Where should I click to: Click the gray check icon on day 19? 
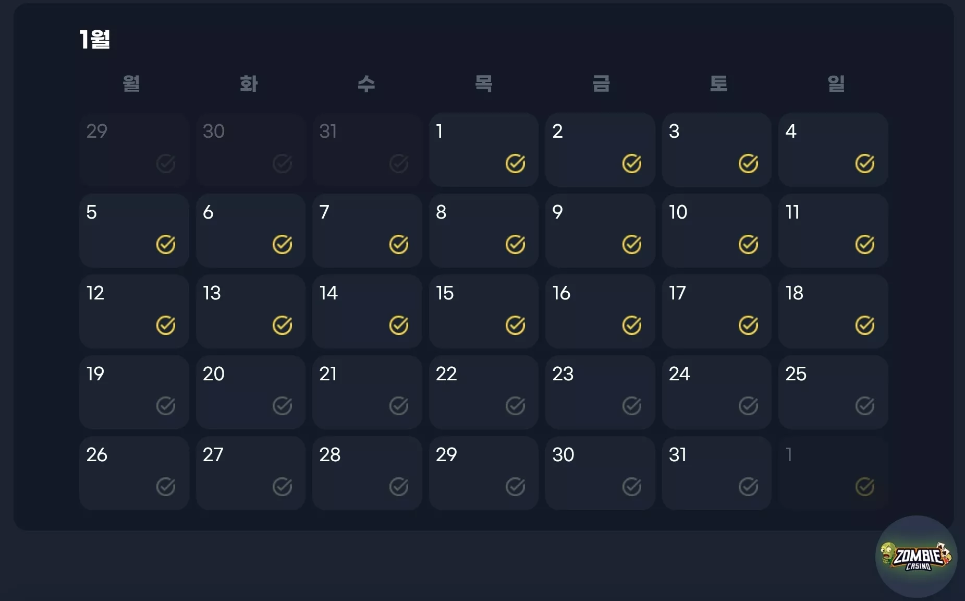point(166,406)
